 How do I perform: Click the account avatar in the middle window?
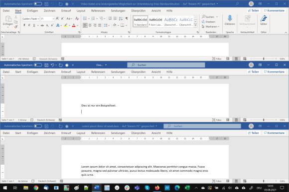tap(251, 65)
